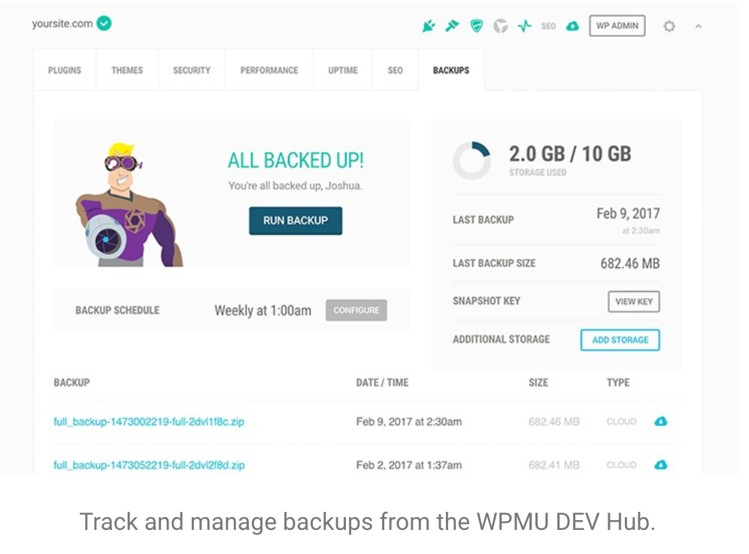Click the storage used donut chart

[x=472, y=160]
